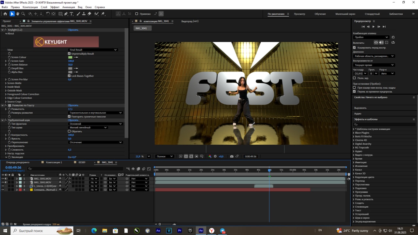Viewport: 418px width, 235px height.
Task: Expand Cinema 4D effects category
Action: 354,140
